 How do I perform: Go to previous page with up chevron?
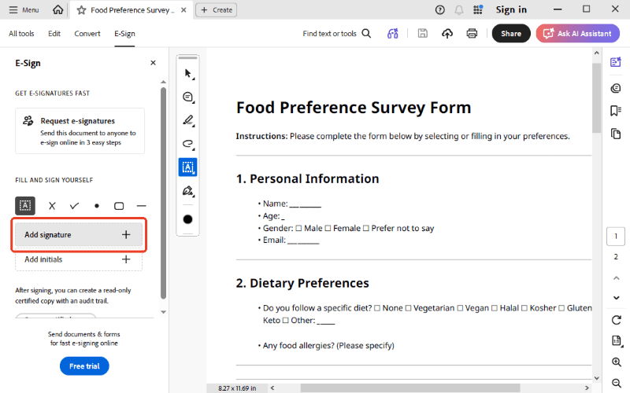click(x=617, y=278)
